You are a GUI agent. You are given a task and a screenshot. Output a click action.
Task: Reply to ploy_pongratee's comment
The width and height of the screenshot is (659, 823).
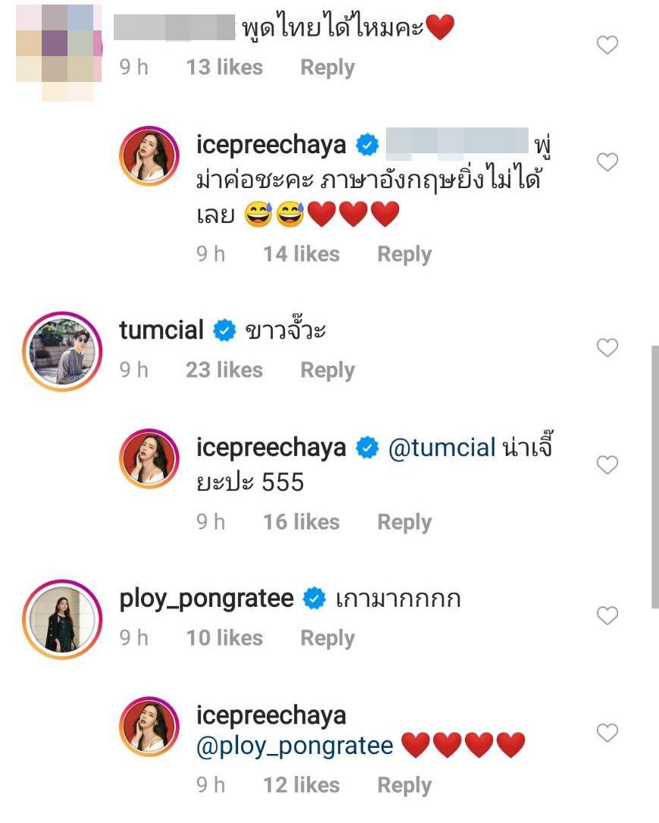point(328,638)
